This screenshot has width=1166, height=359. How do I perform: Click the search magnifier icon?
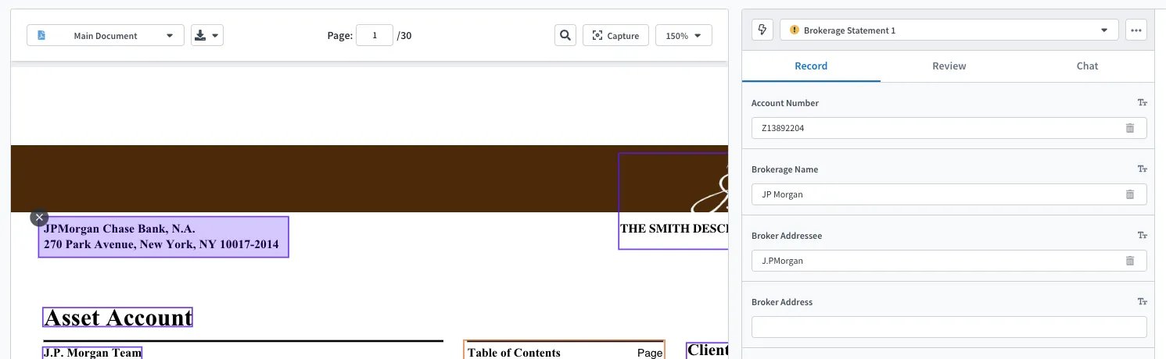(x=565, y=35)
